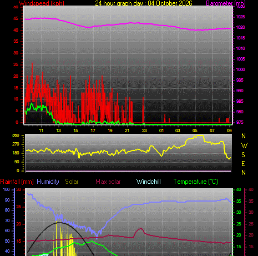This screenshot has height=256, width=258.
Task: Click the Windspeed (kph) axis title
Action: [42, 3]
